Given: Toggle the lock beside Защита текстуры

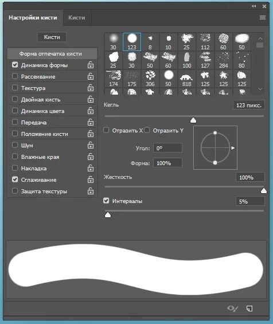Looking at the screenshot, I should coord(90,191).
